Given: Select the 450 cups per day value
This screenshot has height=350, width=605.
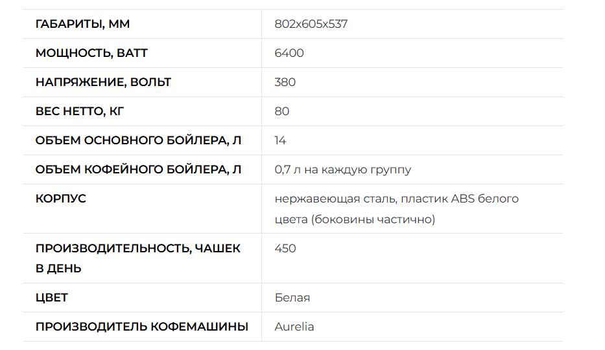Looking at the screenshot, I should 285,248.
